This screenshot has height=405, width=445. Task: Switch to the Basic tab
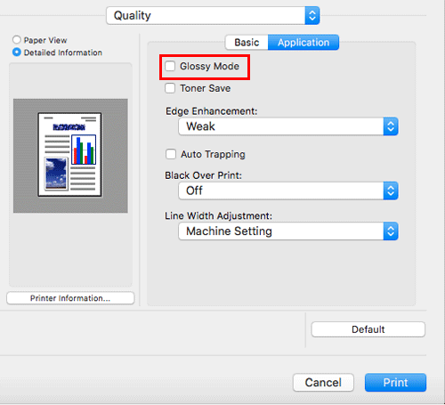point(247,42)
